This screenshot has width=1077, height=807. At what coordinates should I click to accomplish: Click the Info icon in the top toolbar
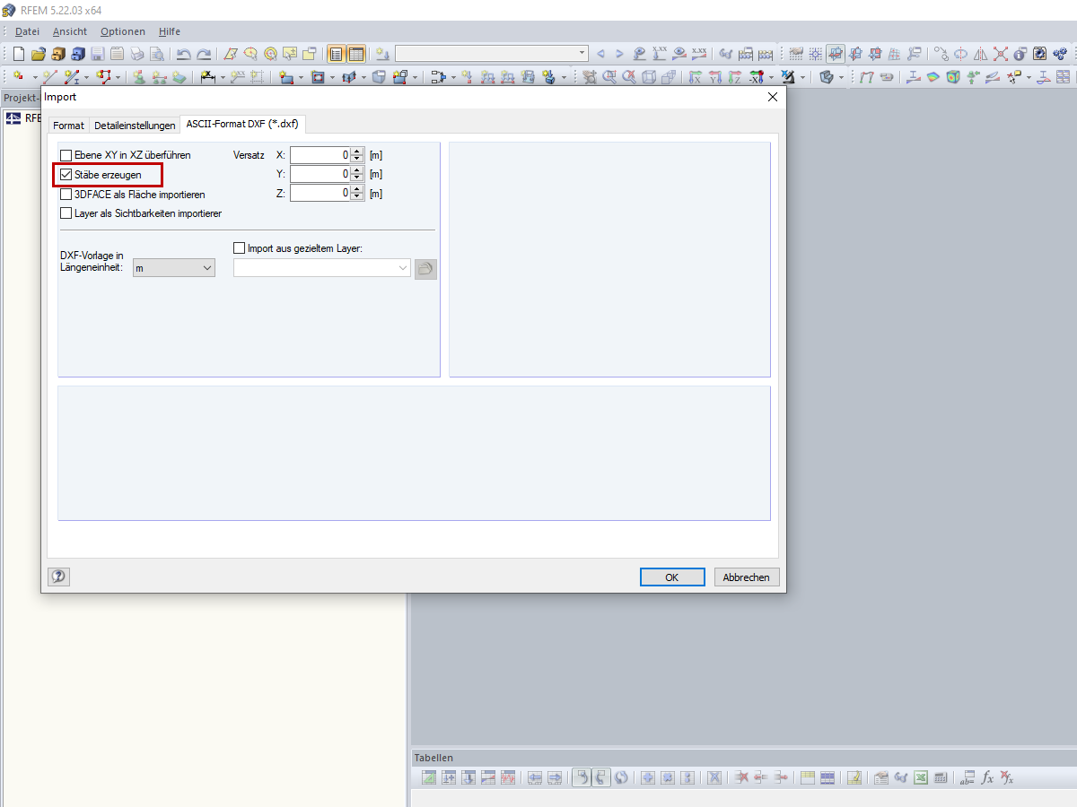(1020, 54)
